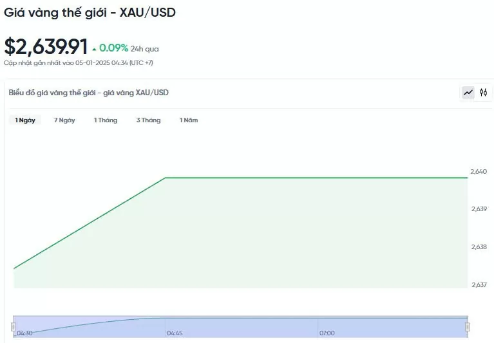
Task: Click the last update timestamp text
Action: click(79, 62)
